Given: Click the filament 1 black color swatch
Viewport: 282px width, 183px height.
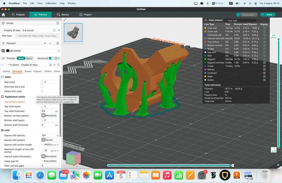Looking at the screenshot, I should [8, 51].
